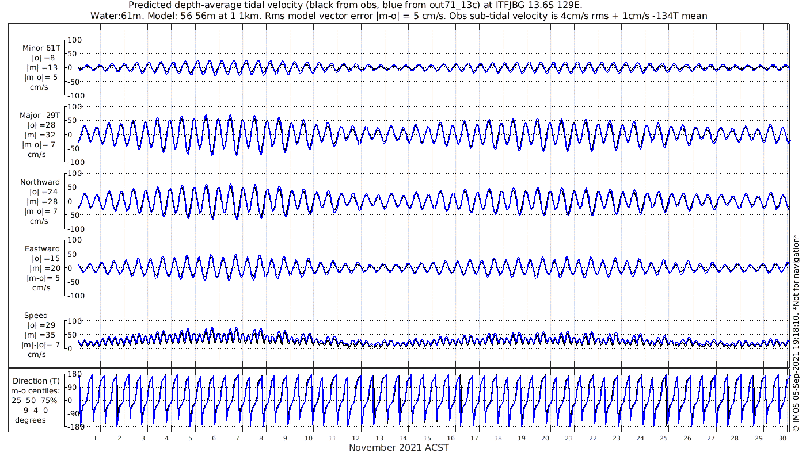Click the '100' y-tick of the Speed panel

(x=75, y=321)
